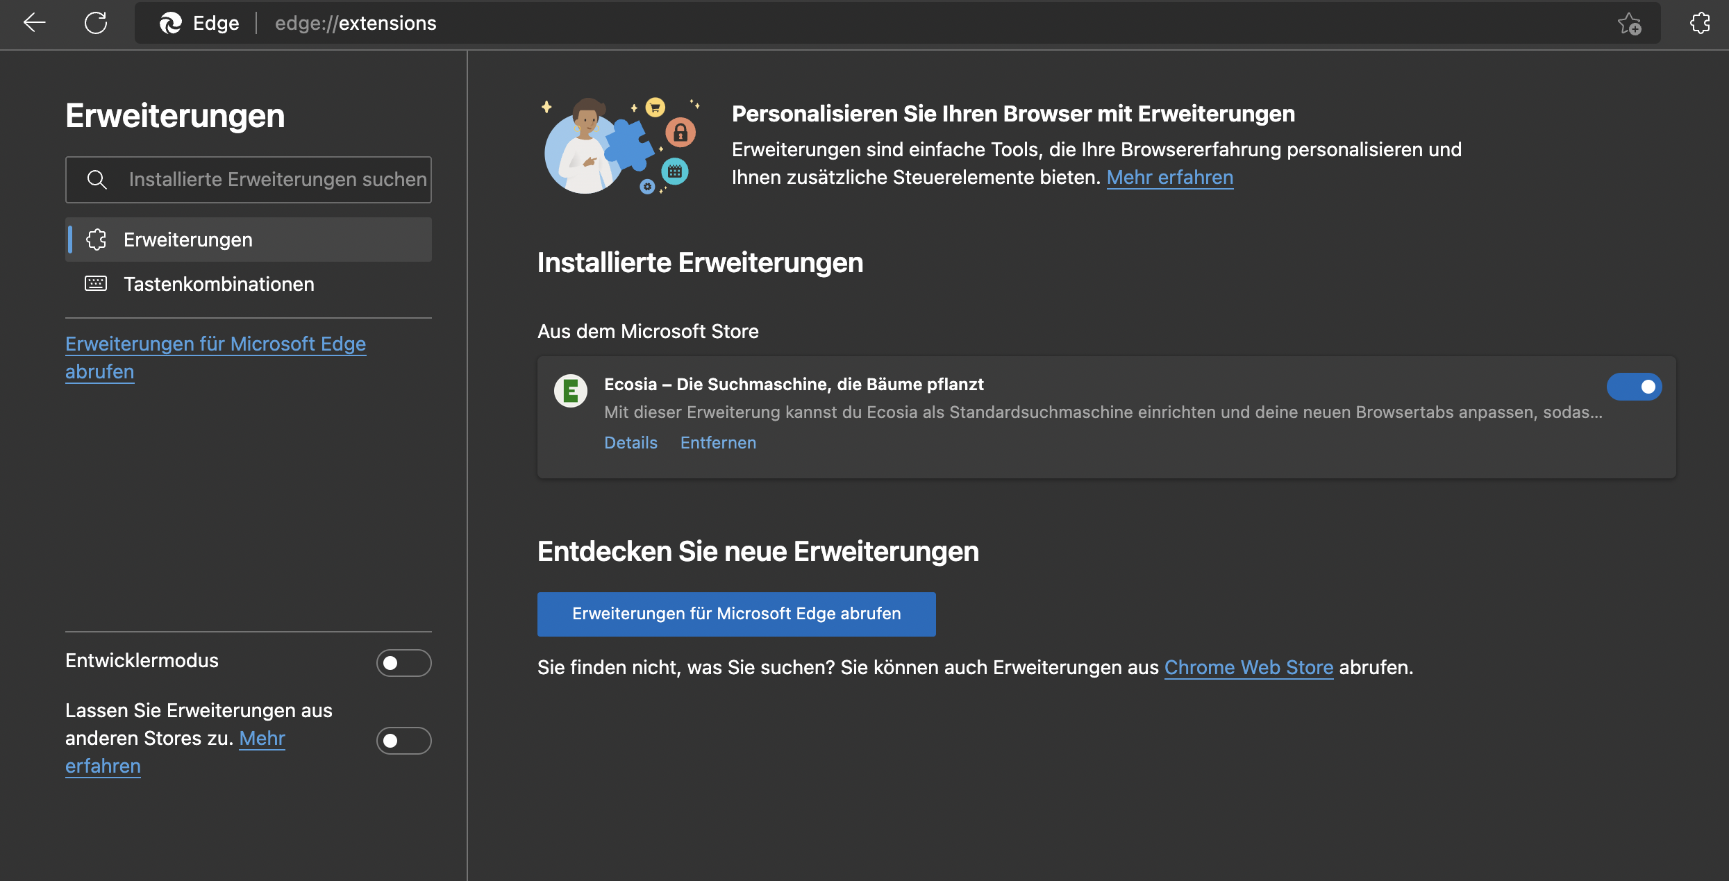Open Ecosia Details link
The image size is (1729, 881).
[x=630, y=443]
